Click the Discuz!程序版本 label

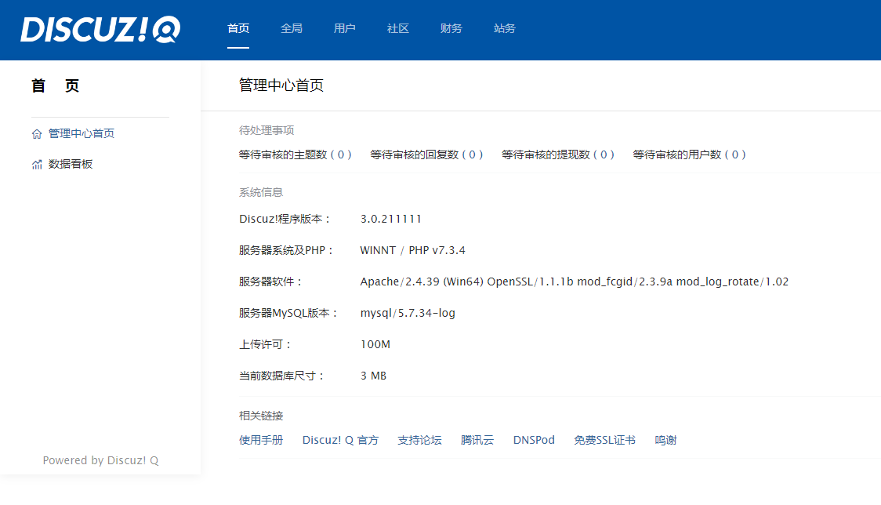[x=285, y=219]
